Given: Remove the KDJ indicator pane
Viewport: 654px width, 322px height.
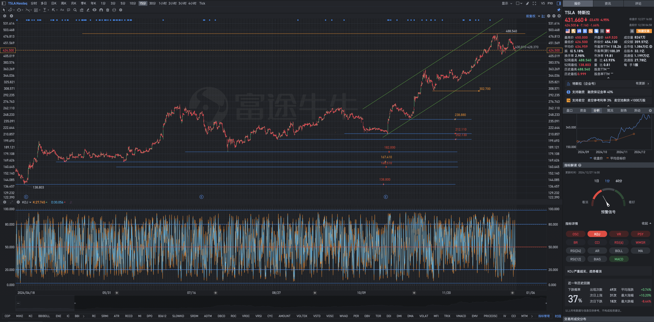Looking at the screenshot, I should 18,202.
